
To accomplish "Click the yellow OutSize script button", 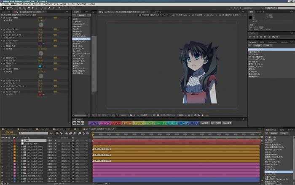I will (x=138, y=123).
